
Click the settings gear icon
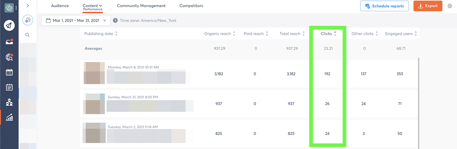pos(450,6)
